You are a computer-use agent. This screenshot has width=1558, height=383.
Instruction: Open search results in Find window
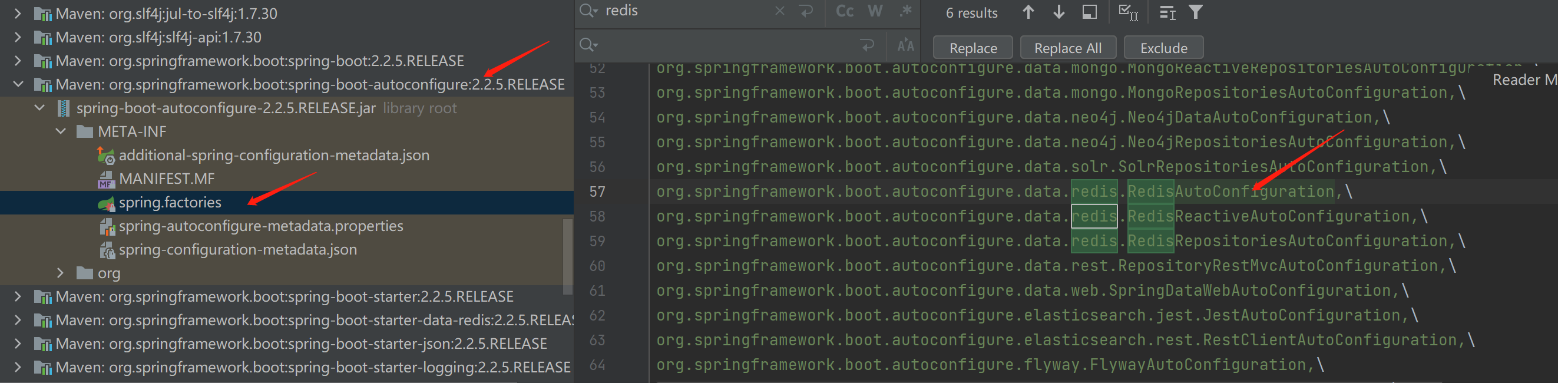click(1089, 12)
